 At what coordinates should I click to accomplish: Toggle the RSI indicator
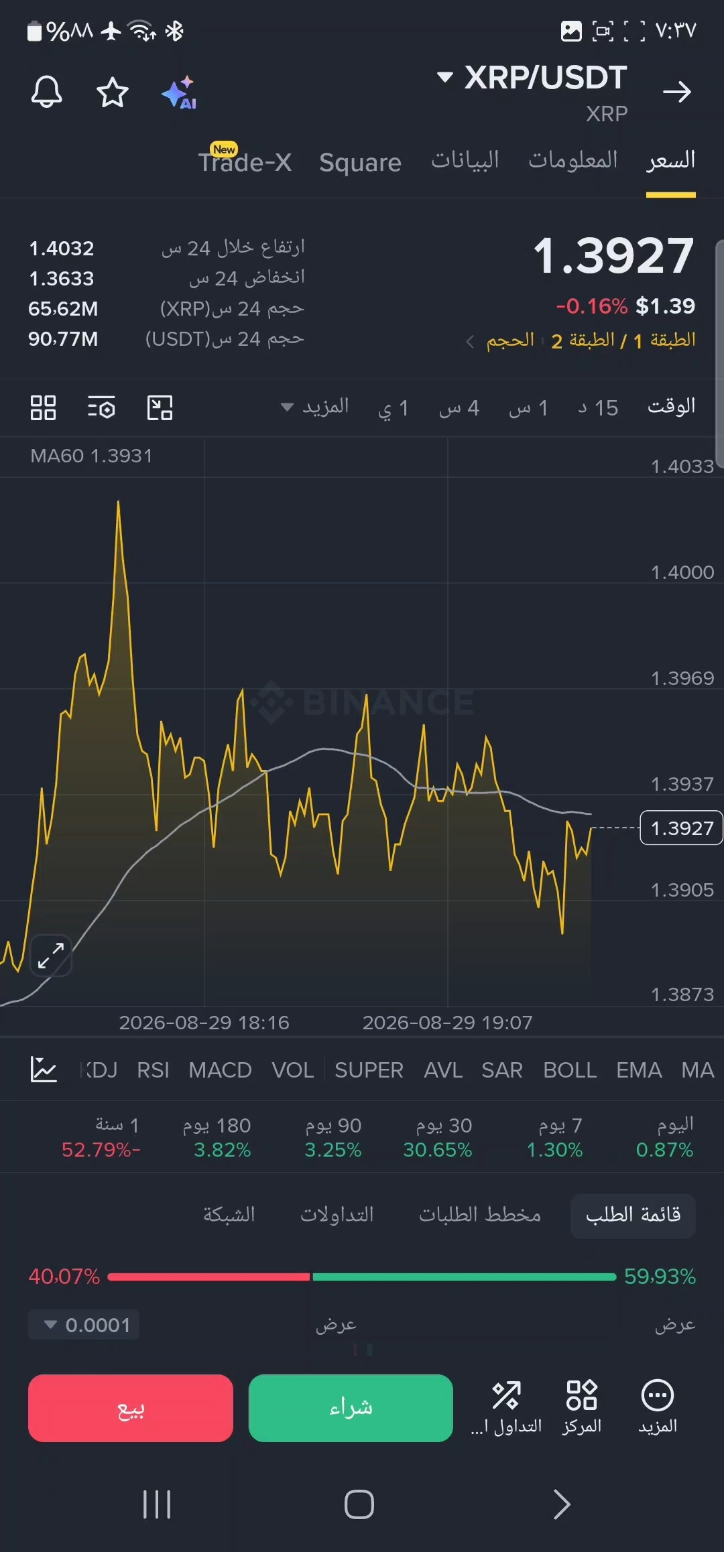point(153,1070)
